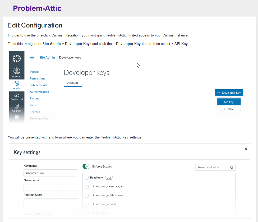Click the Owner email input field
Screen dimensions: 258x222
click(51, 187)
